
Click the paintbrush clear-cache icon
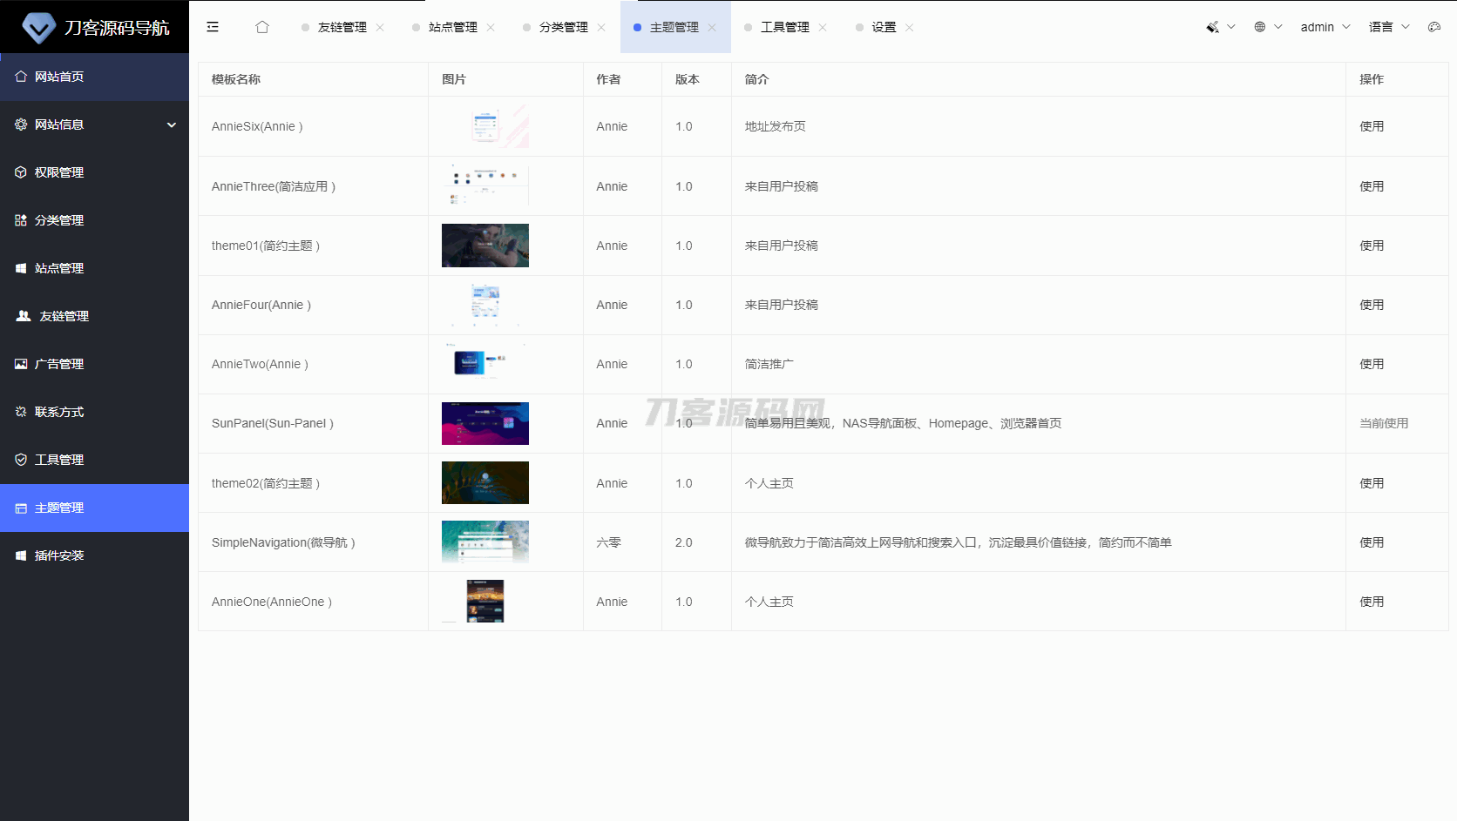[x=1212, y=27]
